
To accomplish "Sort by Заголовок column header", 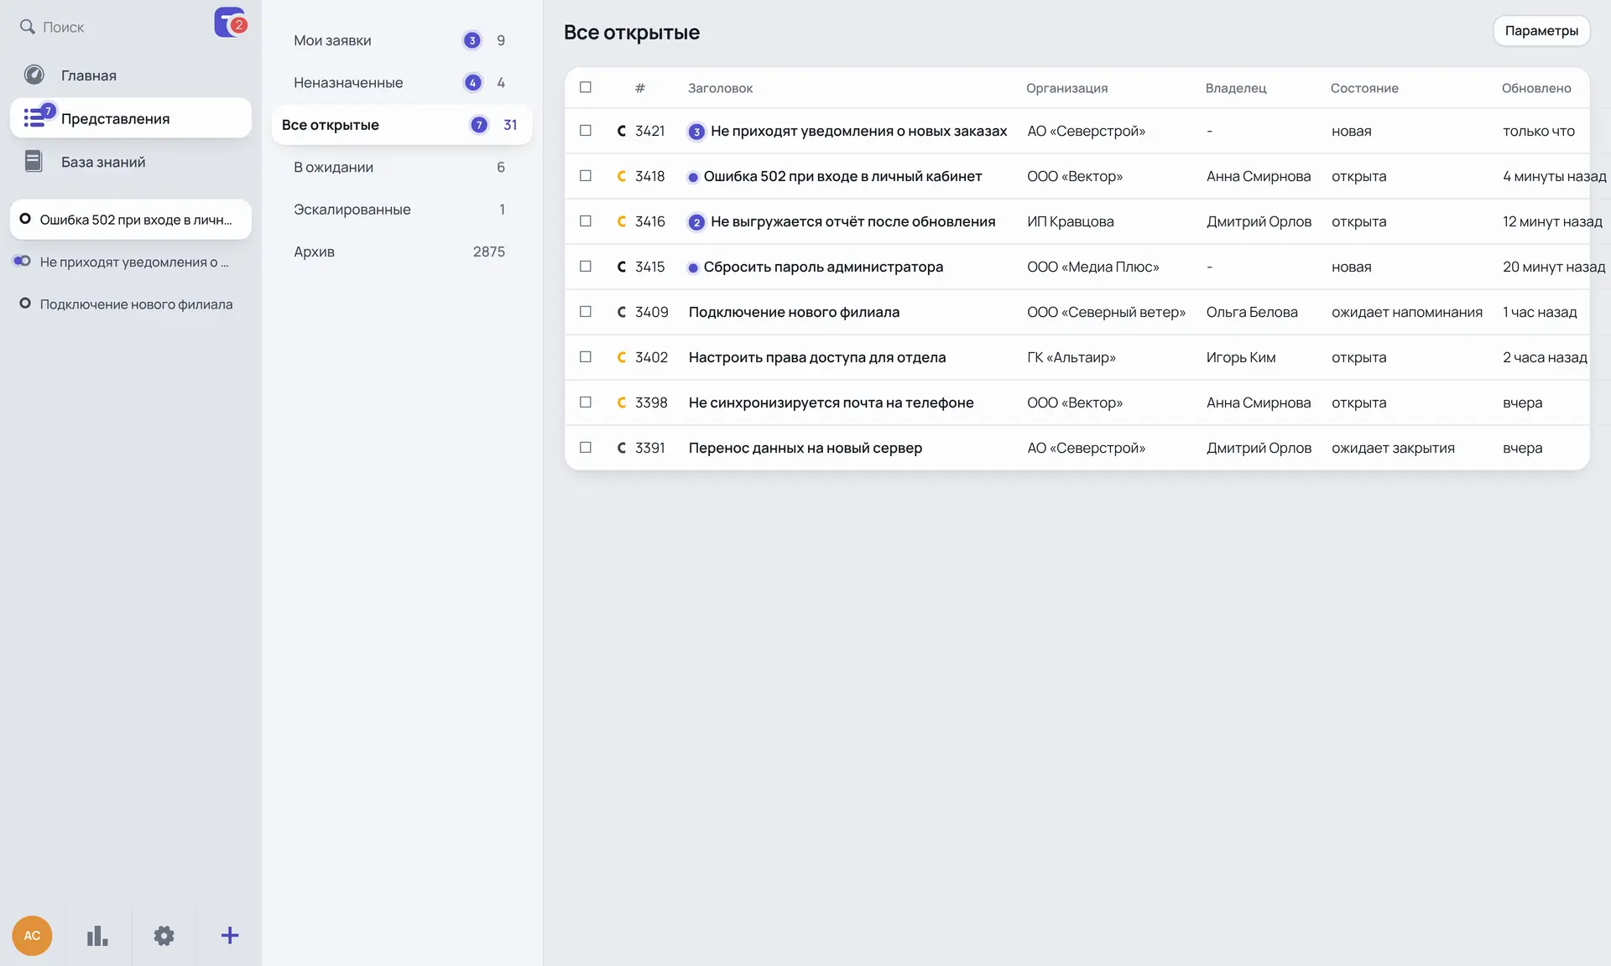I will point(720,88).
